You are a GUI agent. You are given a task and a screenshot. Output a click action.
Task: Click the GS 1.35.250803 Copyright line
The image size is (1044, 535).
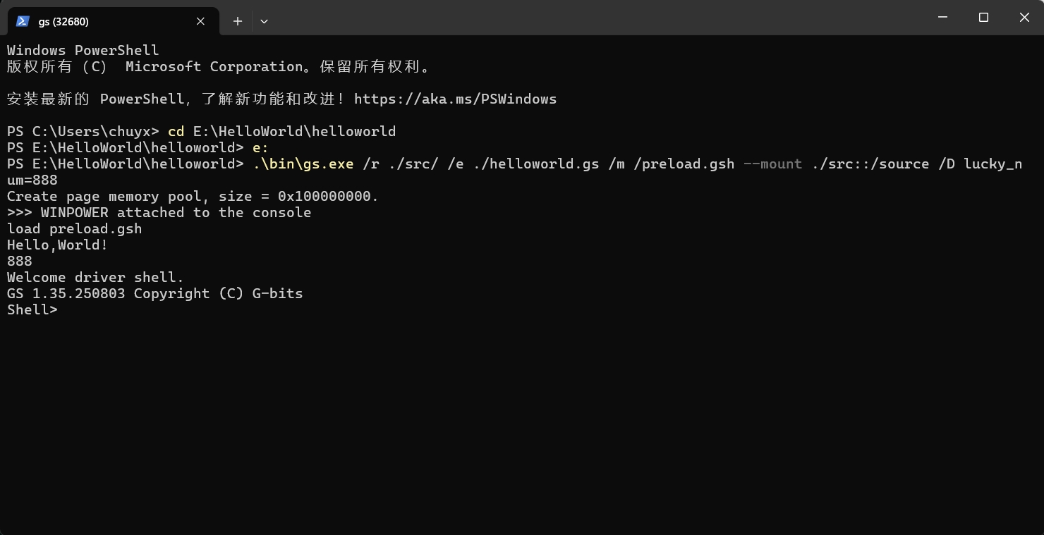(154, 293)
